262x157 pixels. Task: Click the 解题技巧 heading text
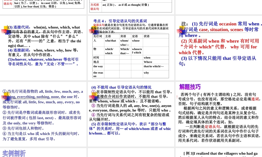coord(190,87)
